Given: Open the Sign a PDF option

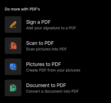Looking at the screenshot, I should point(38,22).
